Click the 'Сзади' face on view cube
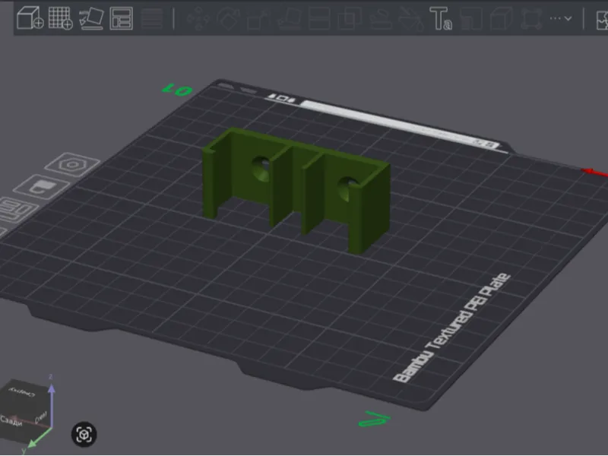 tap(11, 420)
